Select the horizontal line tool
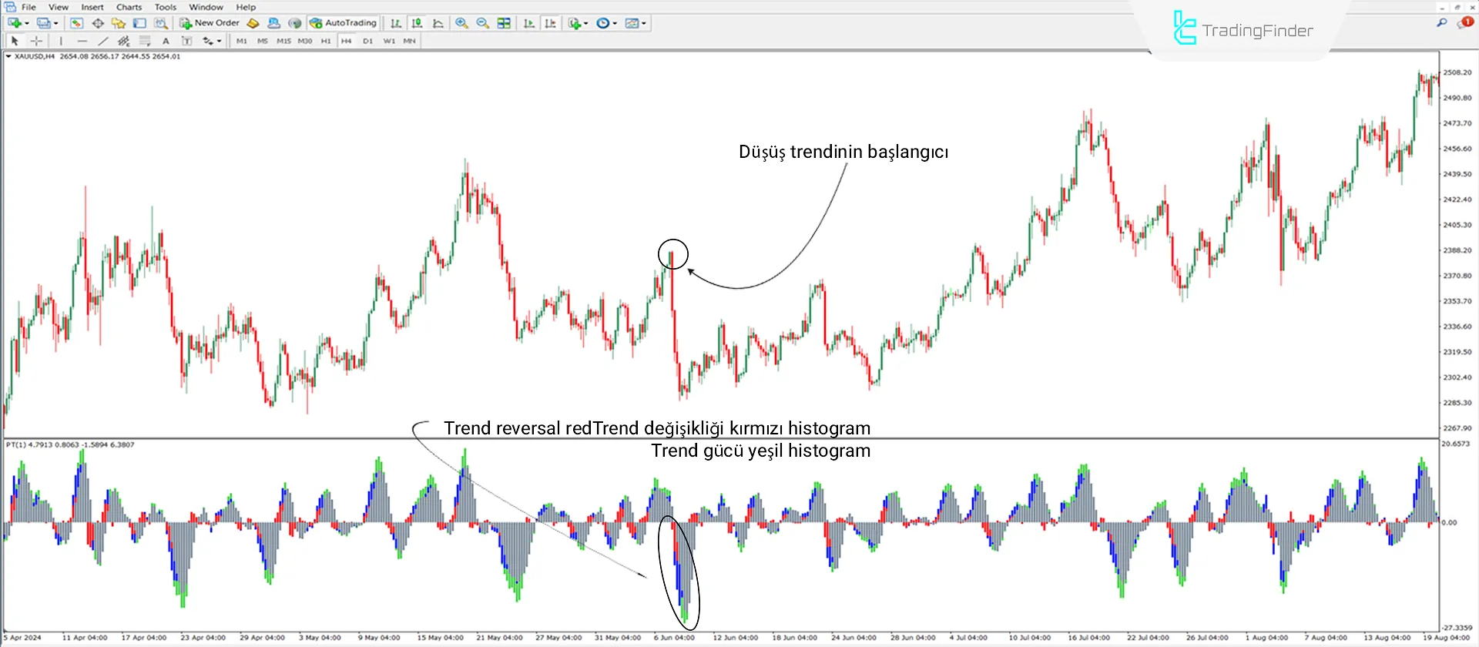The width and height of the screenshot is (1479, 647). (x=82, y=41)
